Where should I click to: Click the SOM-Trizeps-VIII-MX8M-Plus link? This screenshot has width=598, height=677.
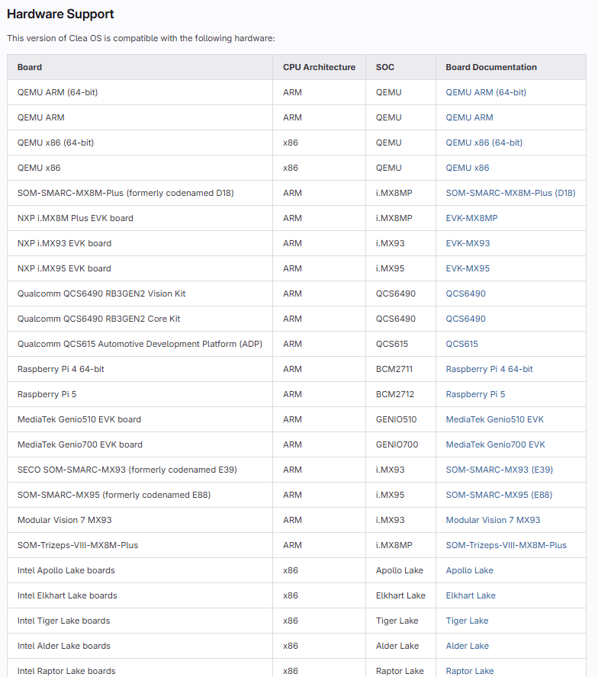(x=506, y=545)
